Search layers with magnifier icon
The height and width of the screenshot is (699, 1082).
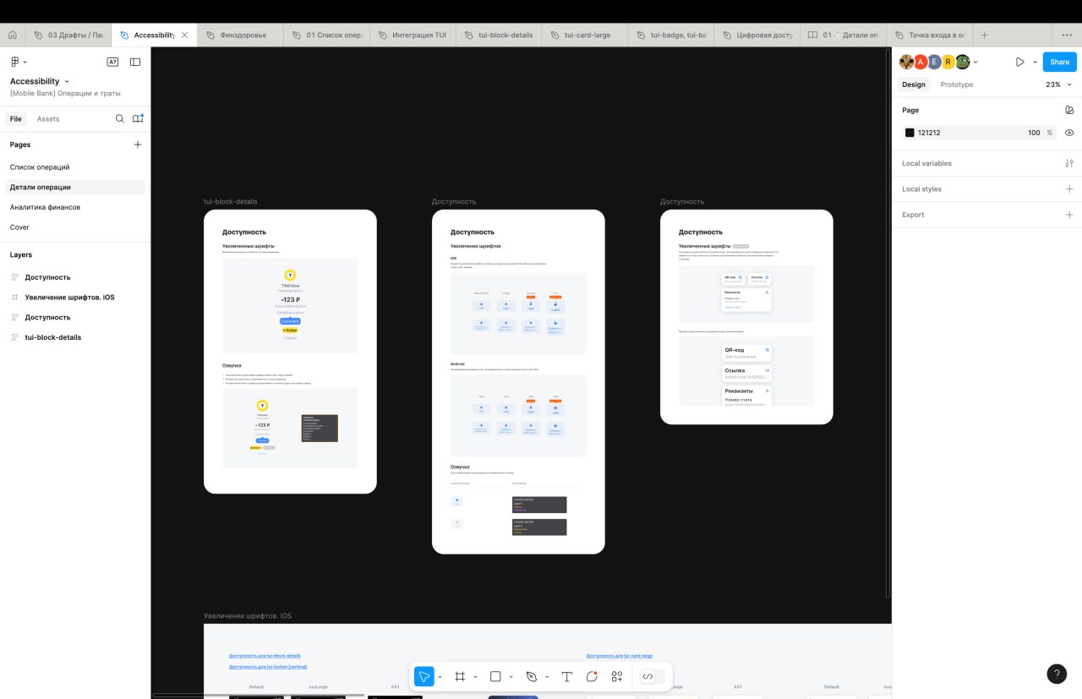click(x=120, y=118)
